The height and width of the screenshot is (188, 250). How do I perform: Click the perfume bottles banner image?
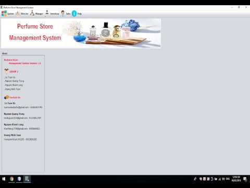tap(81, 33)
